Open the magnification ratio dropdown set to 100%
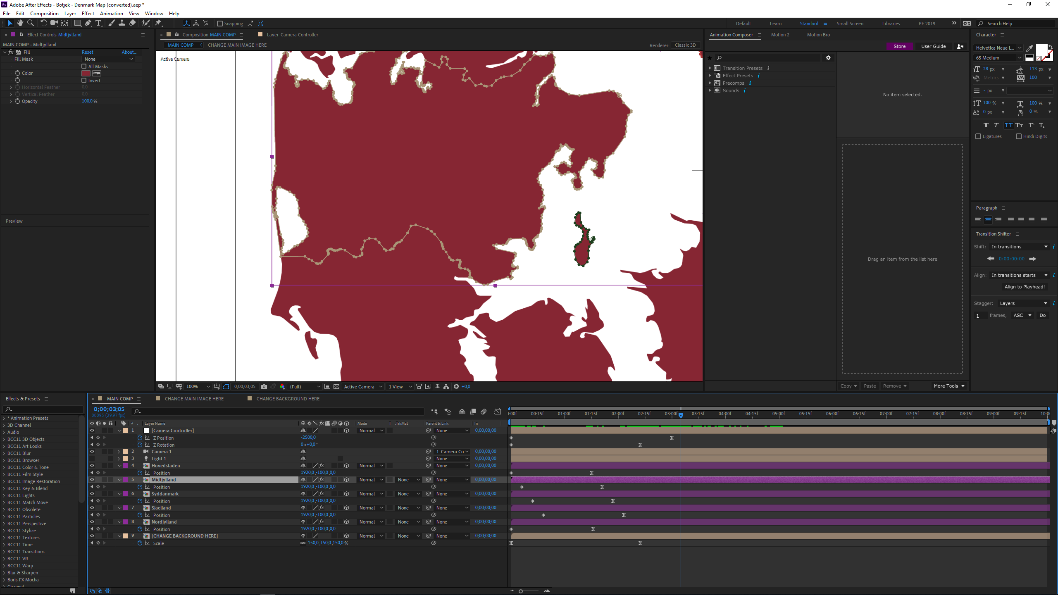This screenshot has height=595, width=1058. tap(198, 386)
